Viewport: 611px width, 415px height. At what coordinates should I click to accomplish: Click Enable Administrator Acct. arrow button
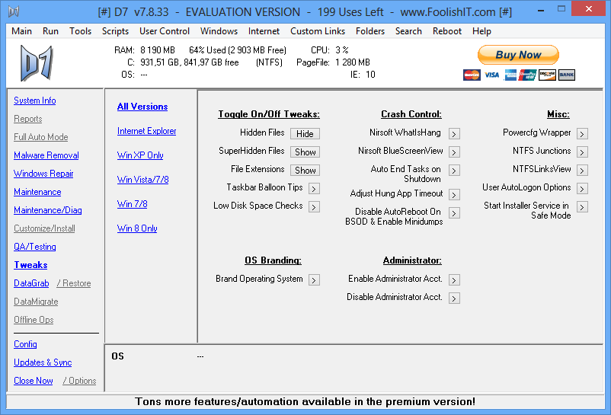[x=454, y=280]
